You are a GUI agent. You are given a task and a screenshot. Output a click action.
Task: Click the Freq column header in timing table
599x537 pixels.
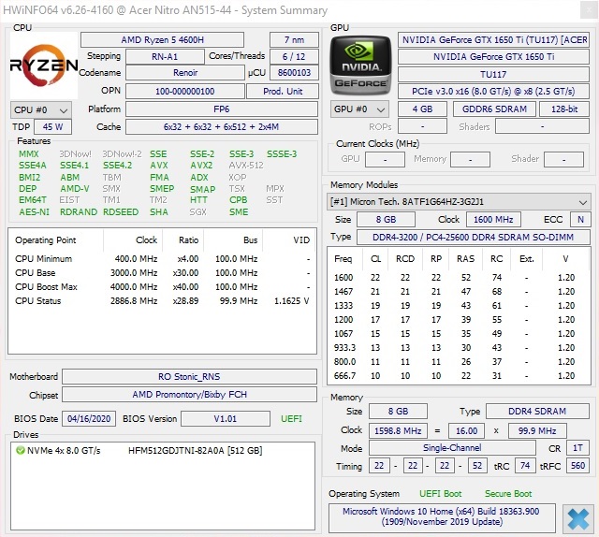(343, 259)
